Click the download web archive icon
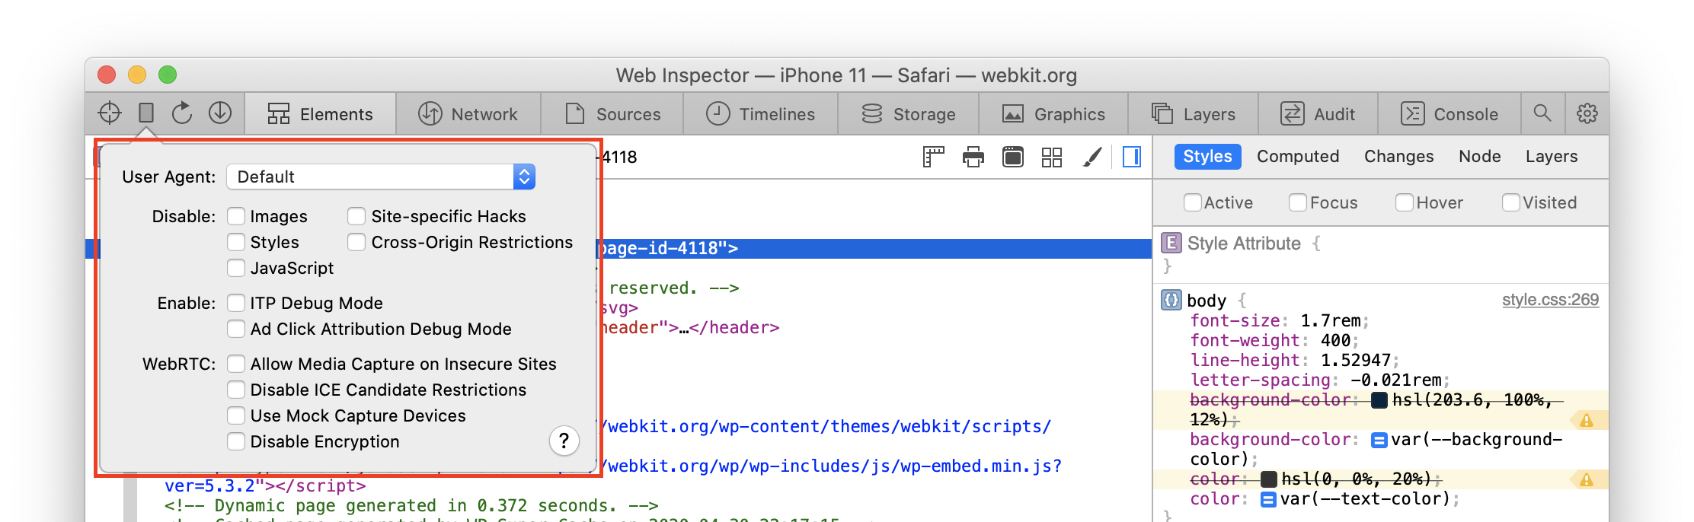Image resolution: width=1694 pixels, height=522 pixels. (220, 113)
